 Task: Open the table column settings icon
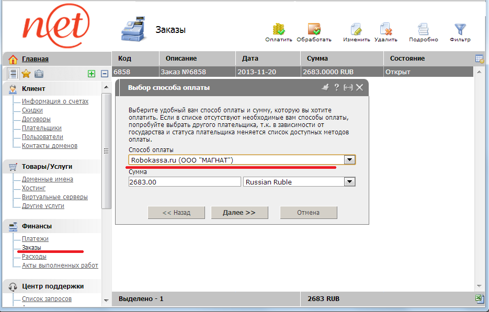(479, 59)
